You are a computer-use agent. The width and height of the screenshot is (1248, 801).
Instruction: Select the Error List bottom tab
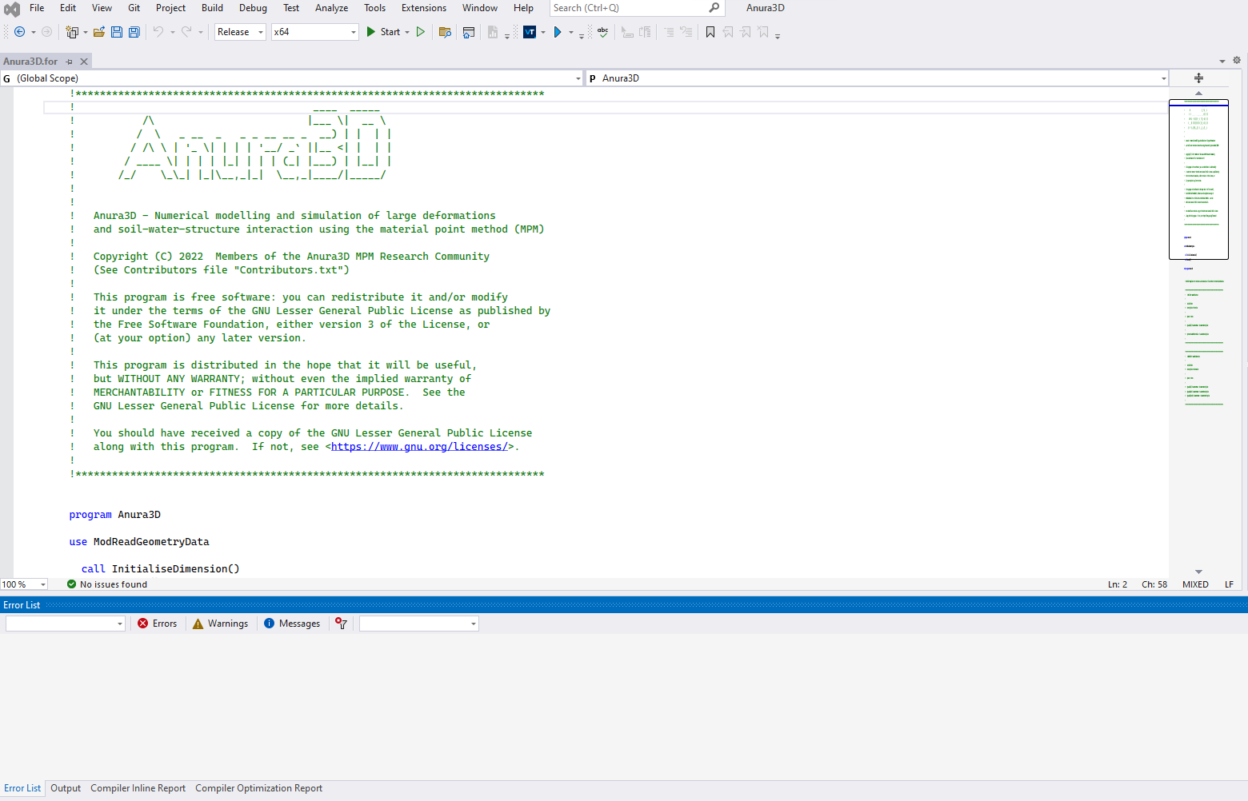[22, 788]
